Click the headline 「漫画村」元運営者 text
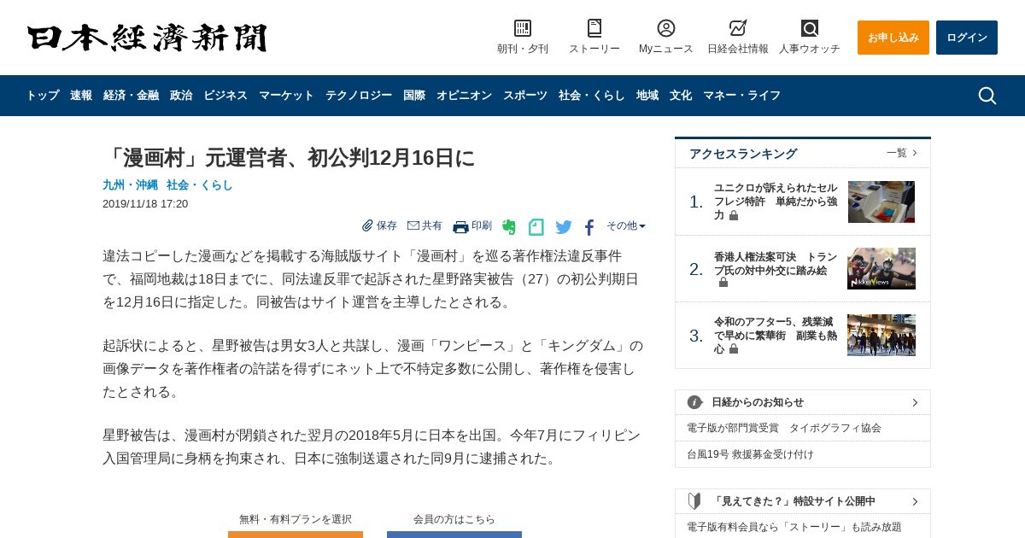The image size is (1025, 538). pos(288,157)
